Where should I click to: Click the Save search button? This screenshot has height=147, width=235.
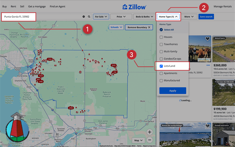click(206, 17)
